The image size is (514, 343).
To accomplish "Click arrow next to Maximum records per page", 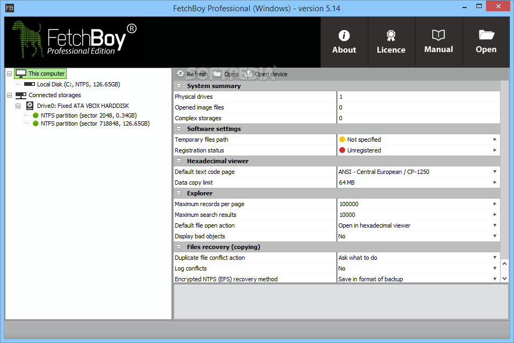I will tap(495, 204).
